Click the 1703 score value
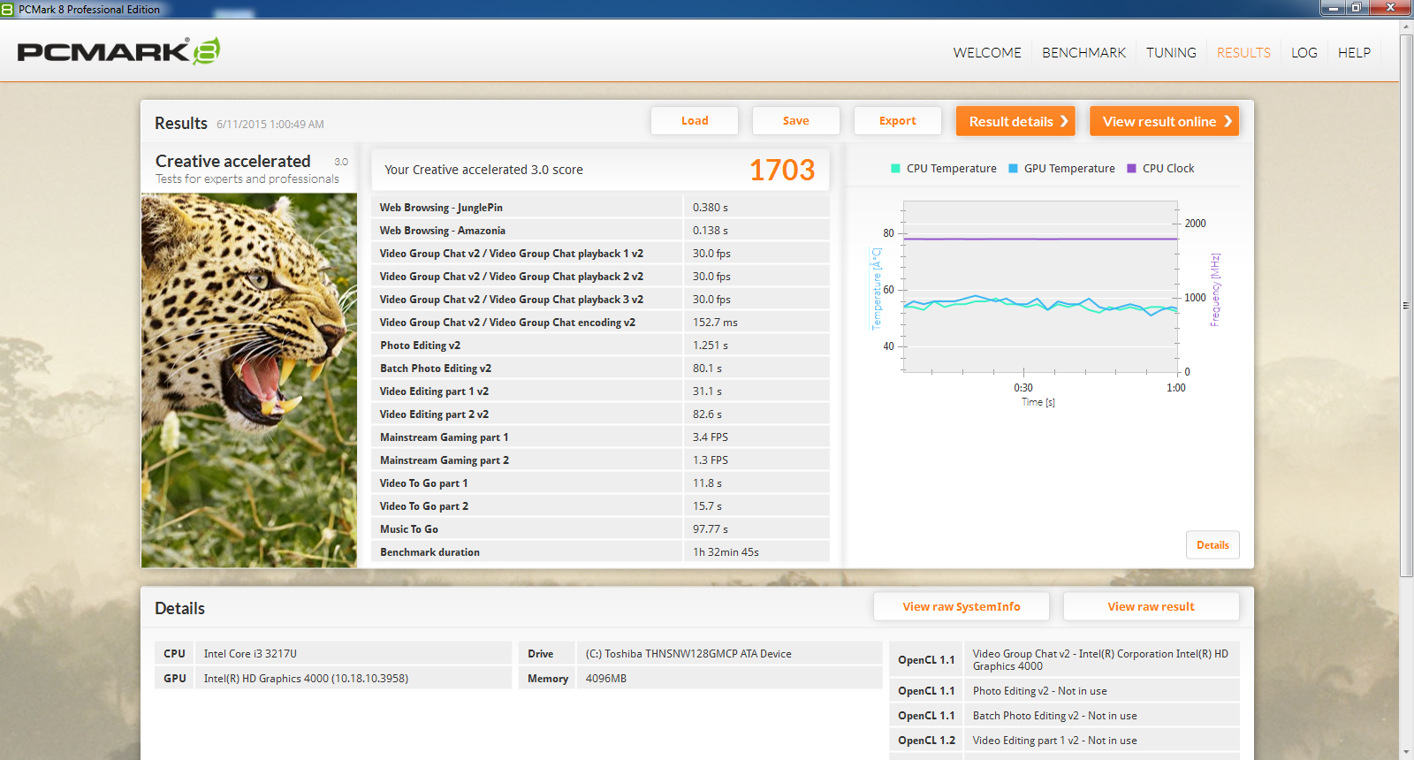This screenshot has height=760, width=1414. click(x=782, y=170)
